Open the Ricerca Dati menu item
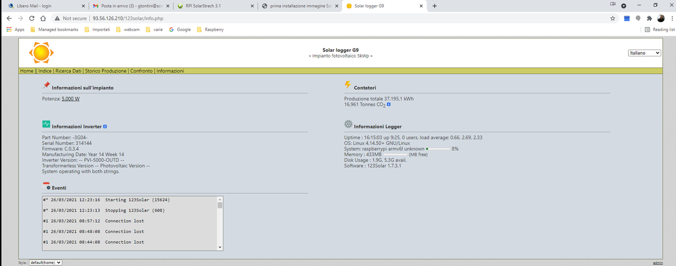This screenshot has width=676, height=266. click(69, 71)
